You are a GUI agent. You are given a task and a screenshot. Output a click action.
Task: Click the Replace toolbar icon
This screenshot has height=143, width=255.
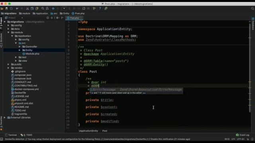coord(47,8)
